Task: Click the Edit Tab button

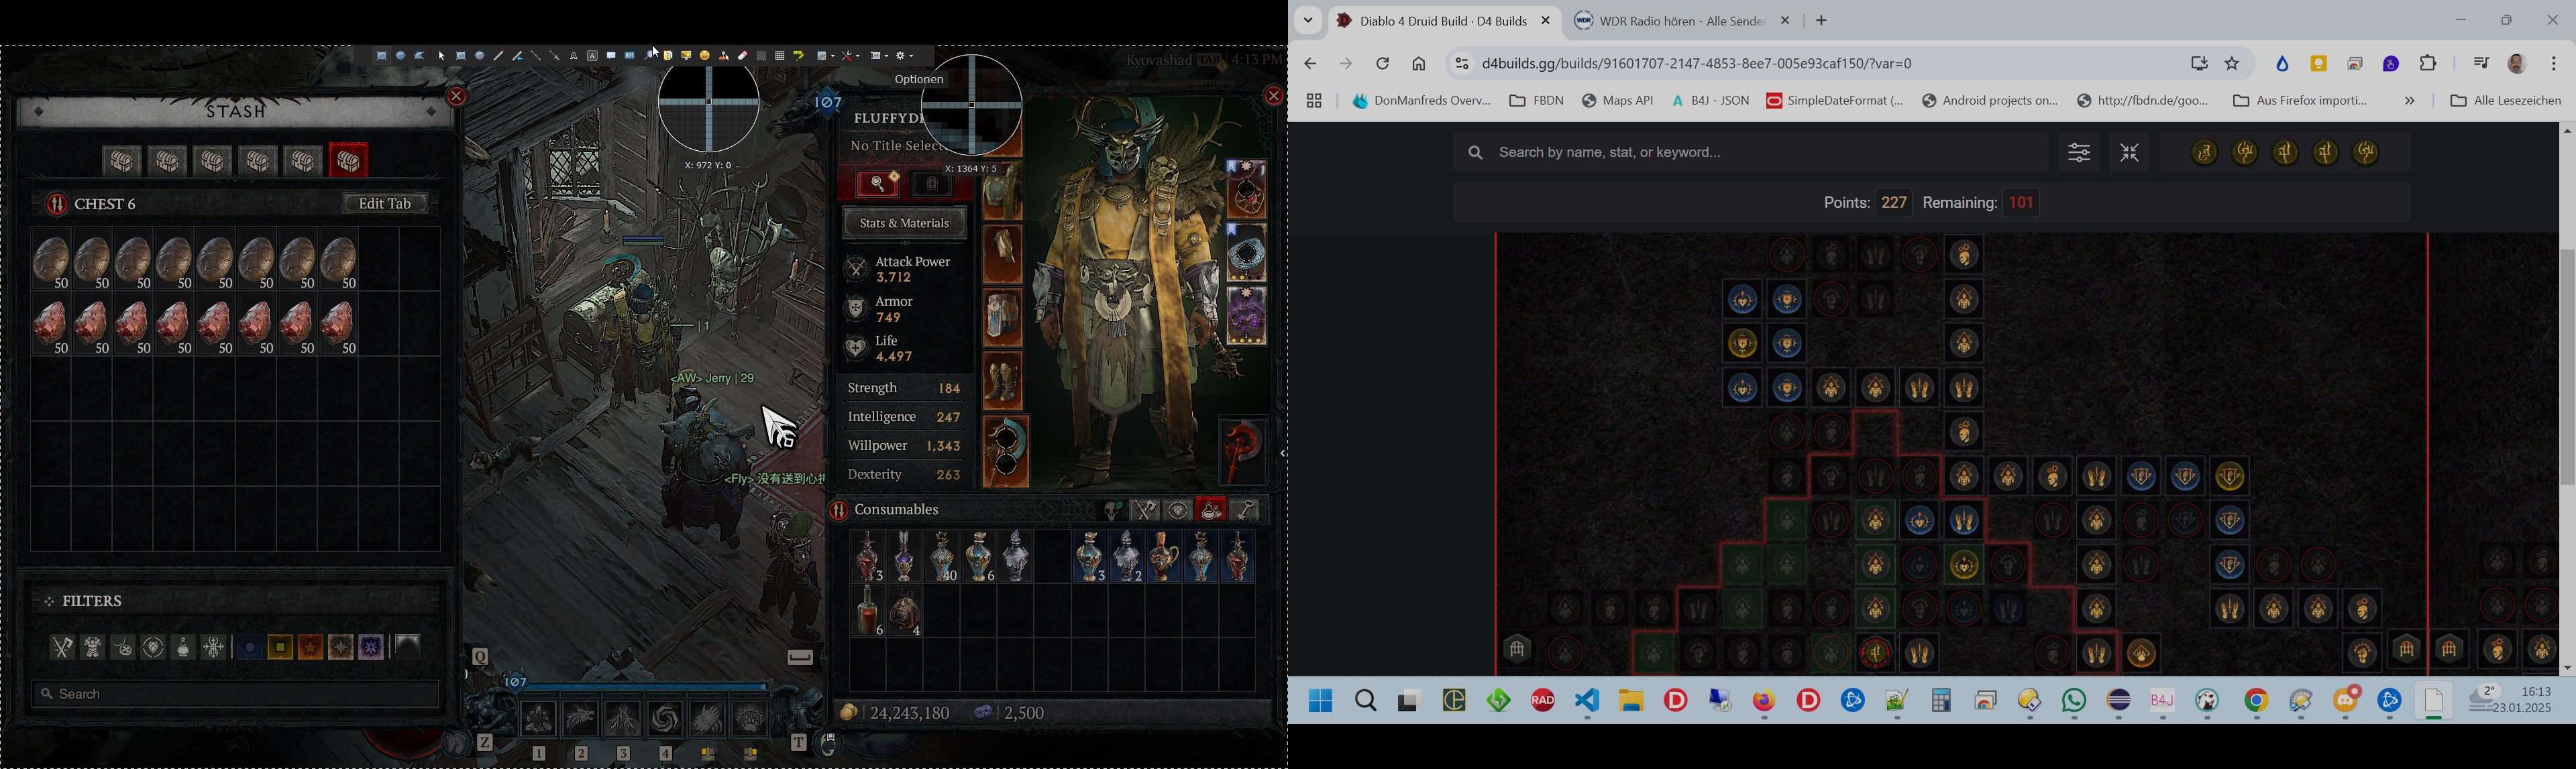Action: coord(385,204)
